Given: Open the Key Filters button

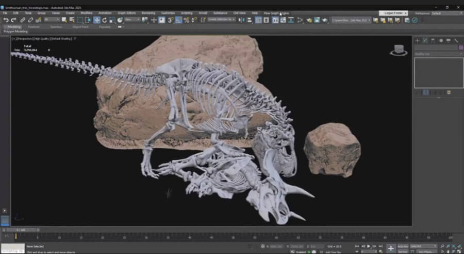Looking at the screenshot, I should pos(426,251).
